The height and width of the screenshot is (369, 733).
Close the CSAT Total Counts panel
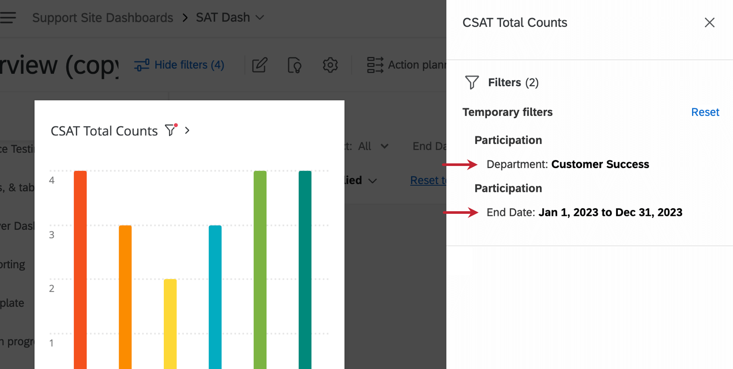click(709, 22)
